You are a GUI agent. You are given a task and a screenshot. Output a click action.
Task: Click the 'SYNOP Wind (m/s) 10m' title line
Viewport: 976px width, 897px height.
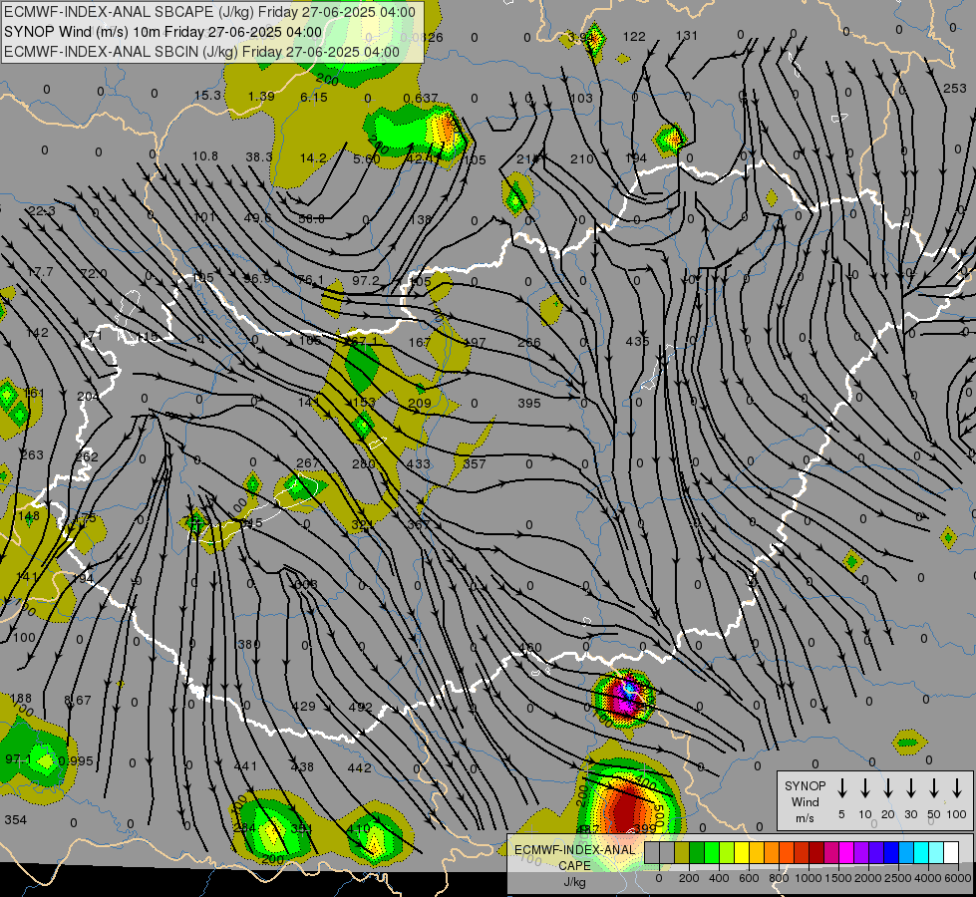(x=163, y=32)
